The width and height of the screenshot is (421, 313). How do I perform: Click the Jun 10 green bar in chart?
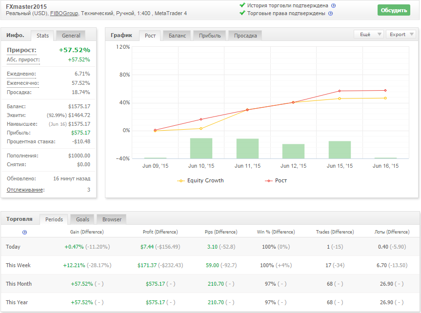pyautogui.click(x=201, y=148)
